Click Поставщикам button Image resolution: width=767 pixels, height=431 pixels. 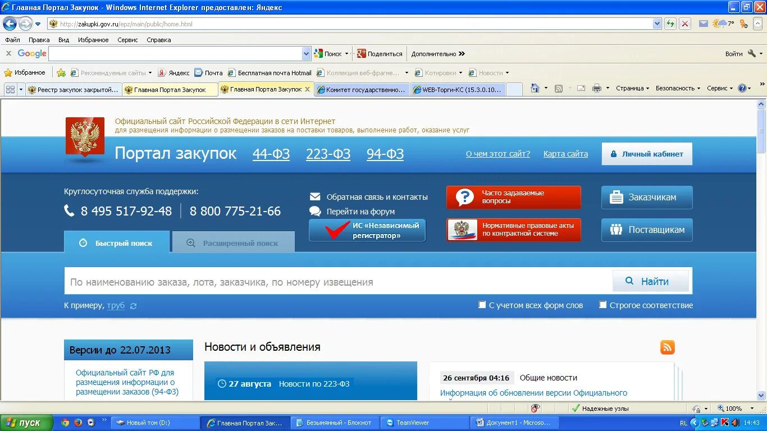(647, 230)
